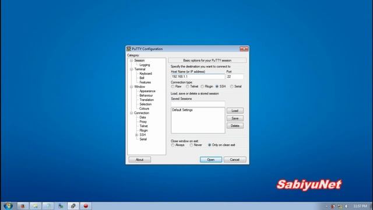The height and width of the screenshot is (210, 373).
Task: Switch to the PuTTY taskbar button
Action: click(x=73, y=206)
